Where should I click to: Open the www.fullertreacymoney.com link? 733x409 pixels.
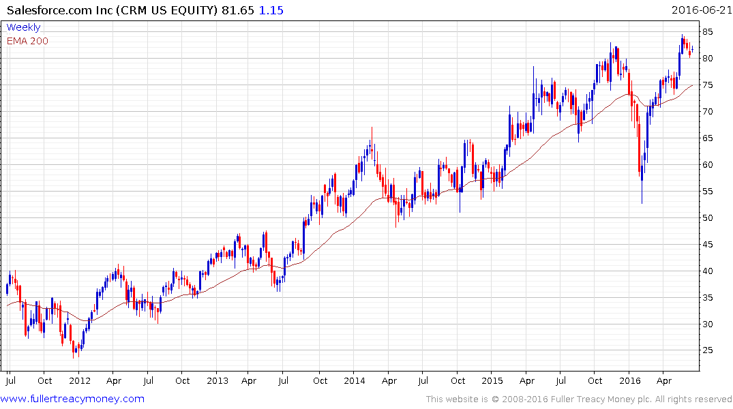point(72,399)
